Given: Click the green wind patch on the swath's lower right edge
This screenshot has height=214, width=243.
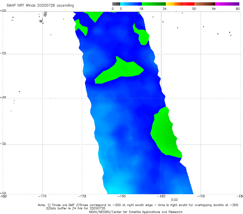Looking at the screenshot, I should (x=166, y=134).
